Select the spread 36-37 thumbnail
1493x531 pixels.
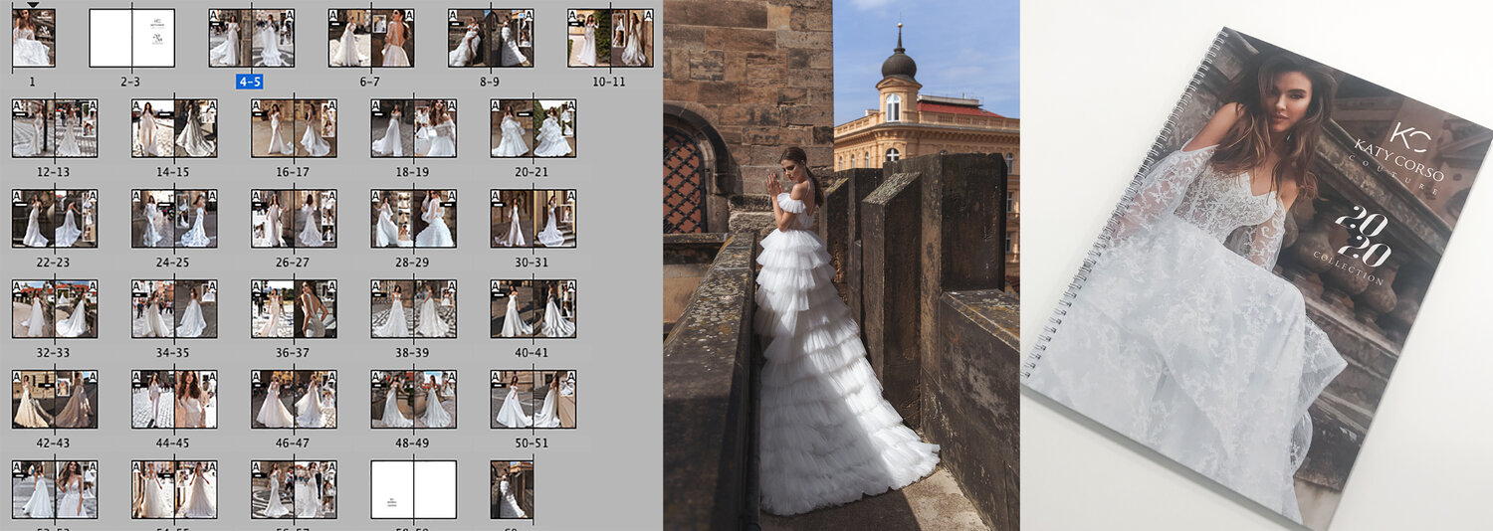click(294, 309)
